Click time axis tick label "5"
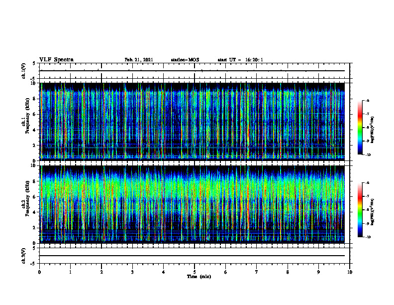This screenshot has height=305, width=394. tap(195, 272)
